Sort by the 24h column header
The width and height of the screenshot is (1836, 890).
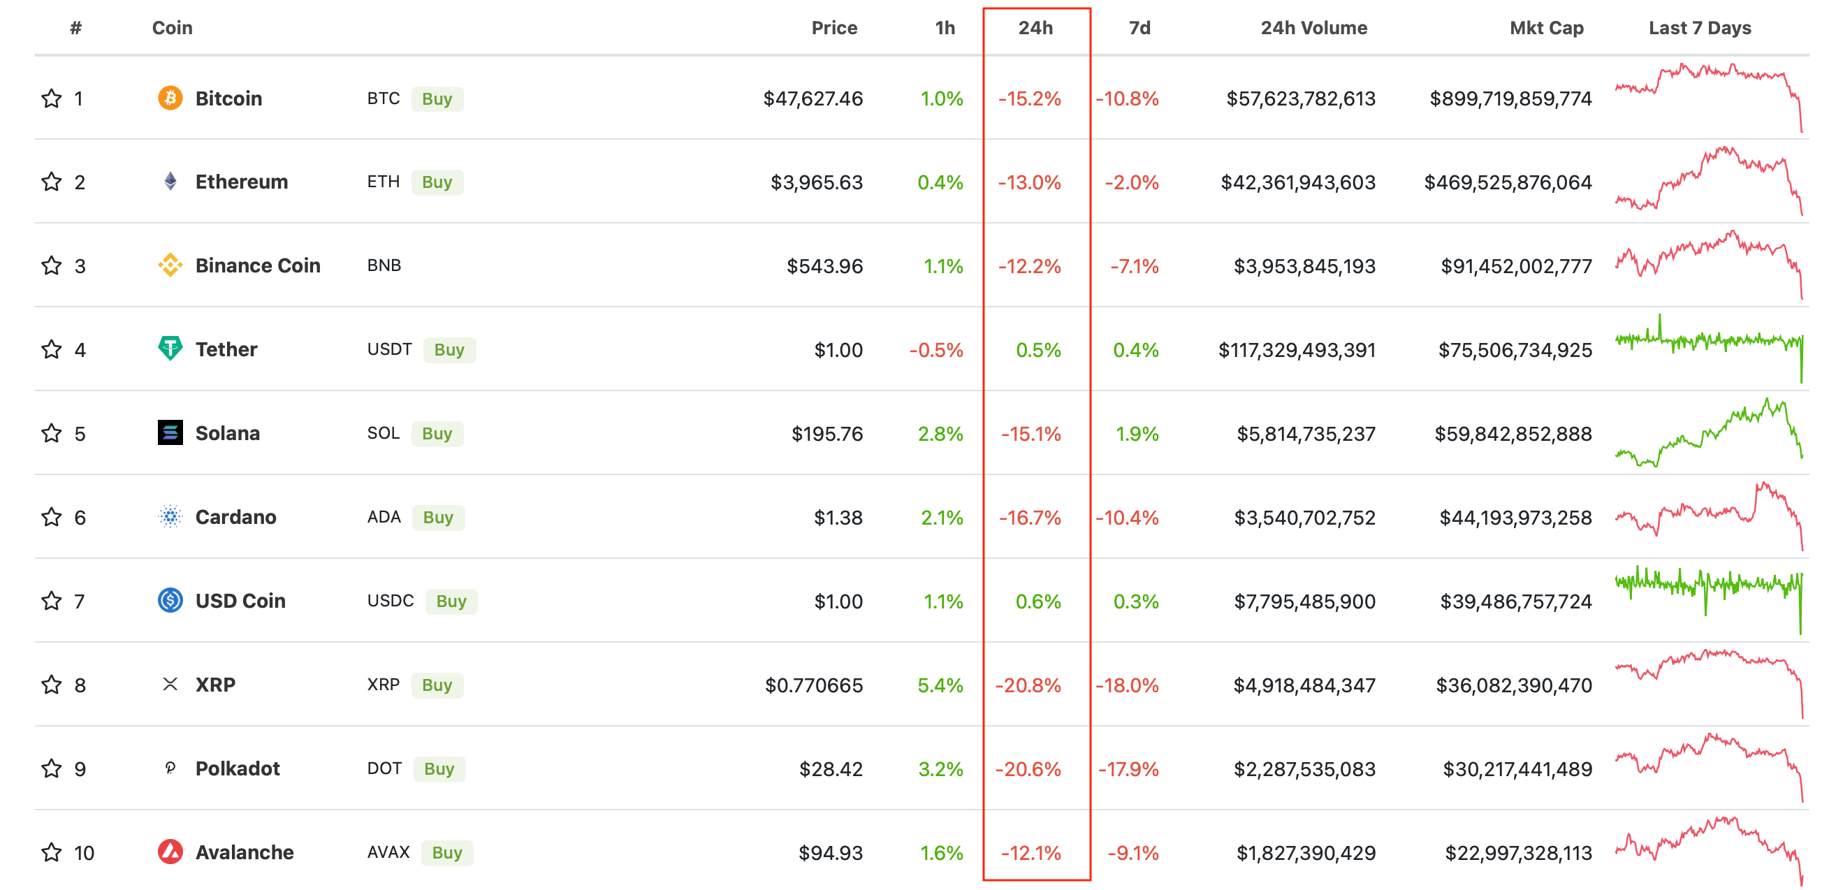1034,28
